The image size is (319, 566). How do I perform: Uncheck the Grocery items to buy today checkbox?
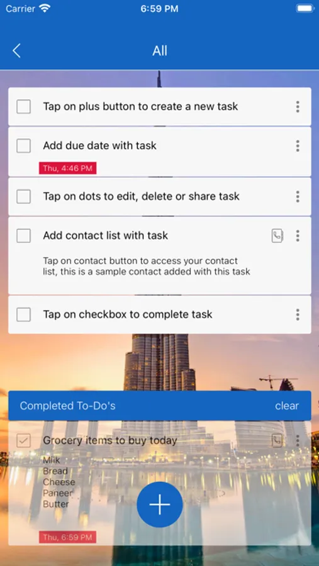(23, 440)
